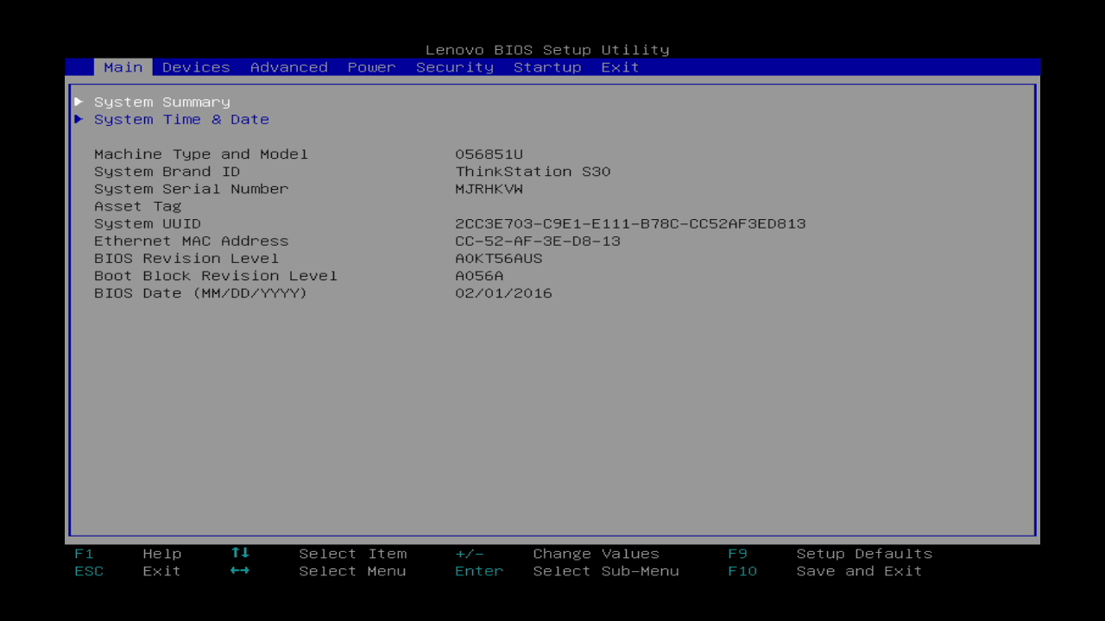Click the Select Item legend text

[353, 554]
